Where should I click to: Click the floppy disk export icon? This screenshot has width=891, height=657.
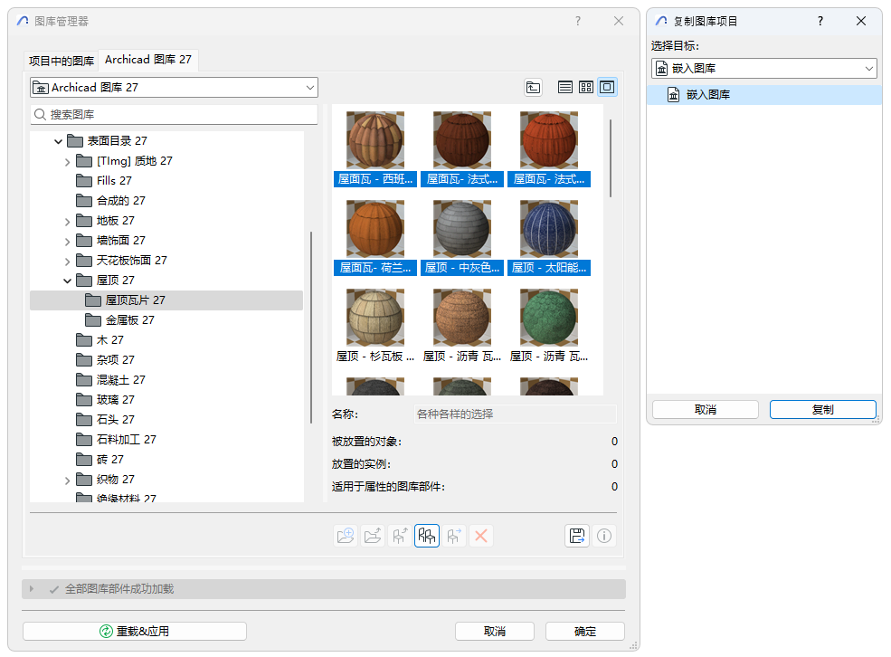coord(577,536)
